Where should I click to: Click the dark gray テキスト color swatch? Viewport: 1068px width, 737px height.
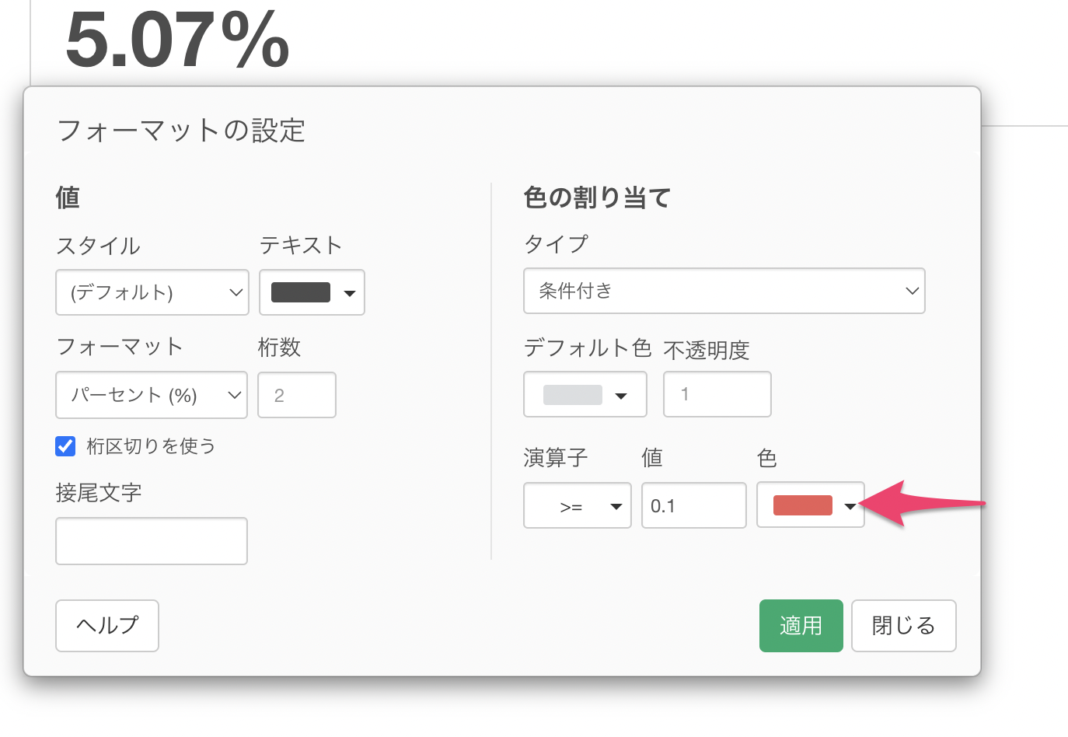click(301, 292)
